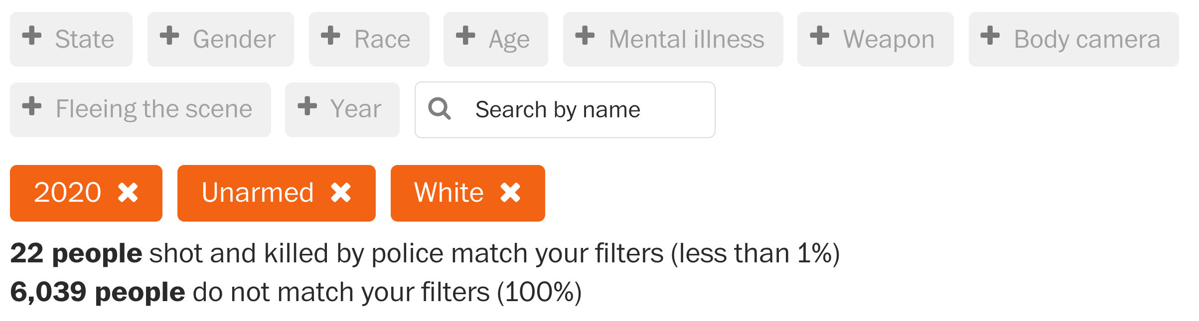Click the plus icon on Body camera

990,35
